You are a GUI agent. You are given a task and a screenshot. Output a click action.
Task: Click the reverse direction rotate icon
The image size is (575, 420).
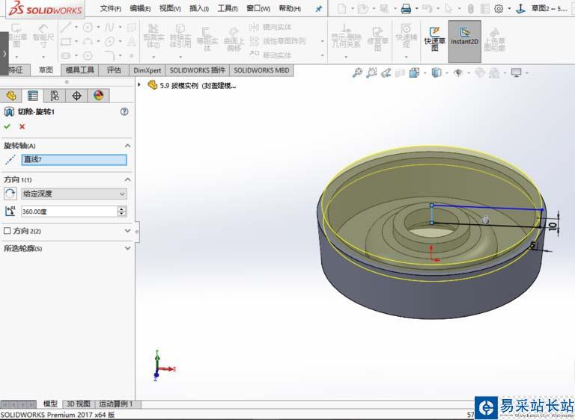(10, 194)
